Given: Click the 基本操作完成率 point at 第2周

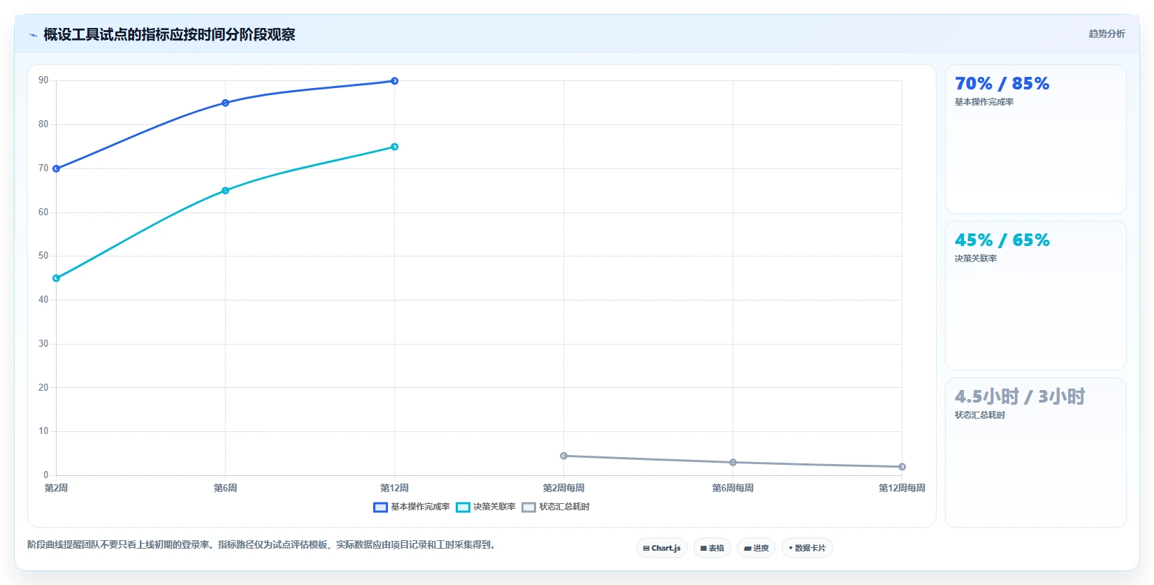Looking at the screenshot, I should pos(57,168).
